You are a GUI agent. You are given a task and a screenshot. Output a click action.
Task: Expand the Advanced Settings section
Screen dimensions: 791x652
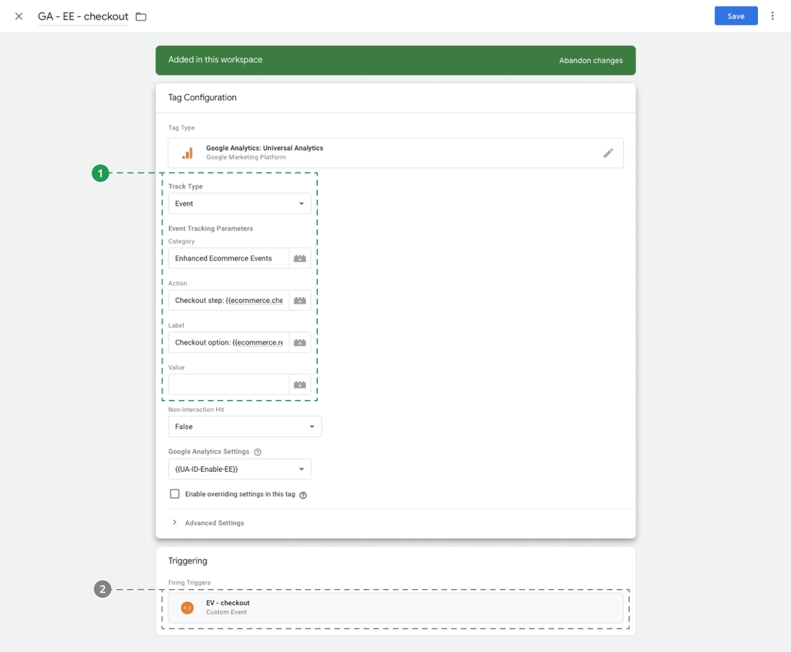[x=208, y=523]
